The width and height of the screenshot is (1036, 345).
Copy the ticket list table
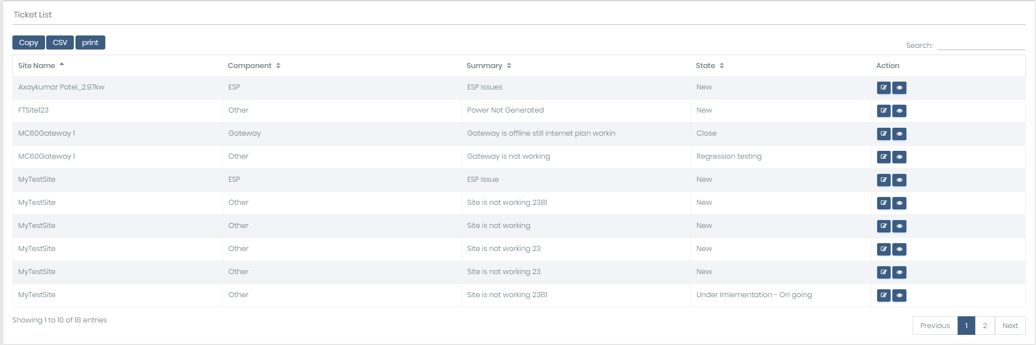point(29,43)
